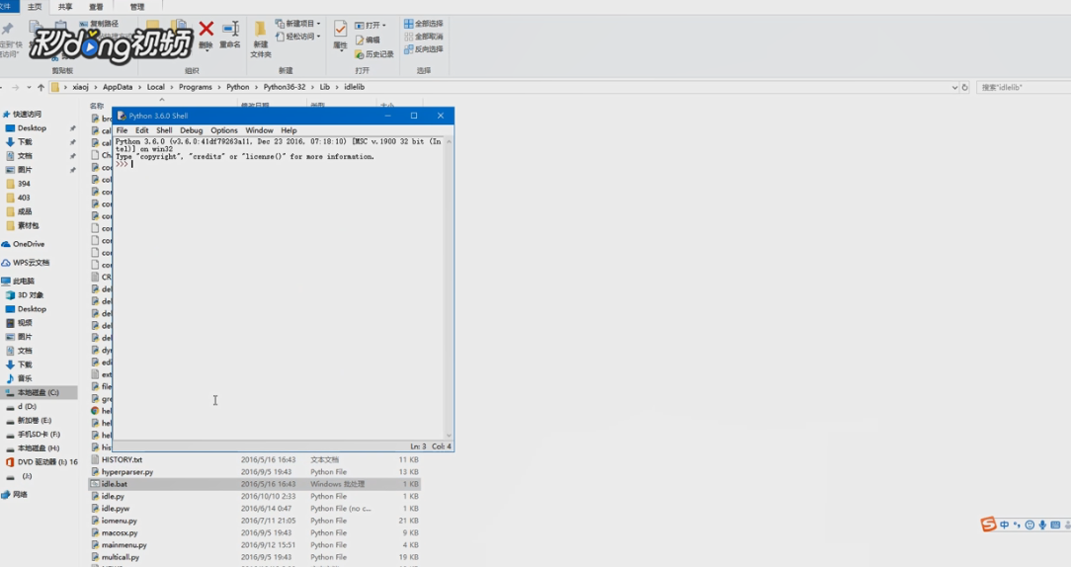
Task: Click the red Delete (删除) icon in ribbon
Action: [x=206, y=29]
